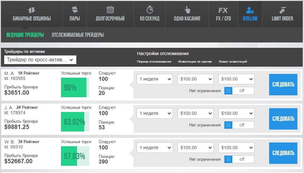Click the 83.02% success rate bar

coord(75,122)
